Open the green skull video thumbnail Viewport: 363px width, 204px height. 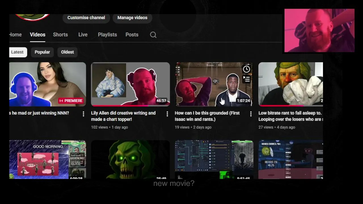click(130, 160)
